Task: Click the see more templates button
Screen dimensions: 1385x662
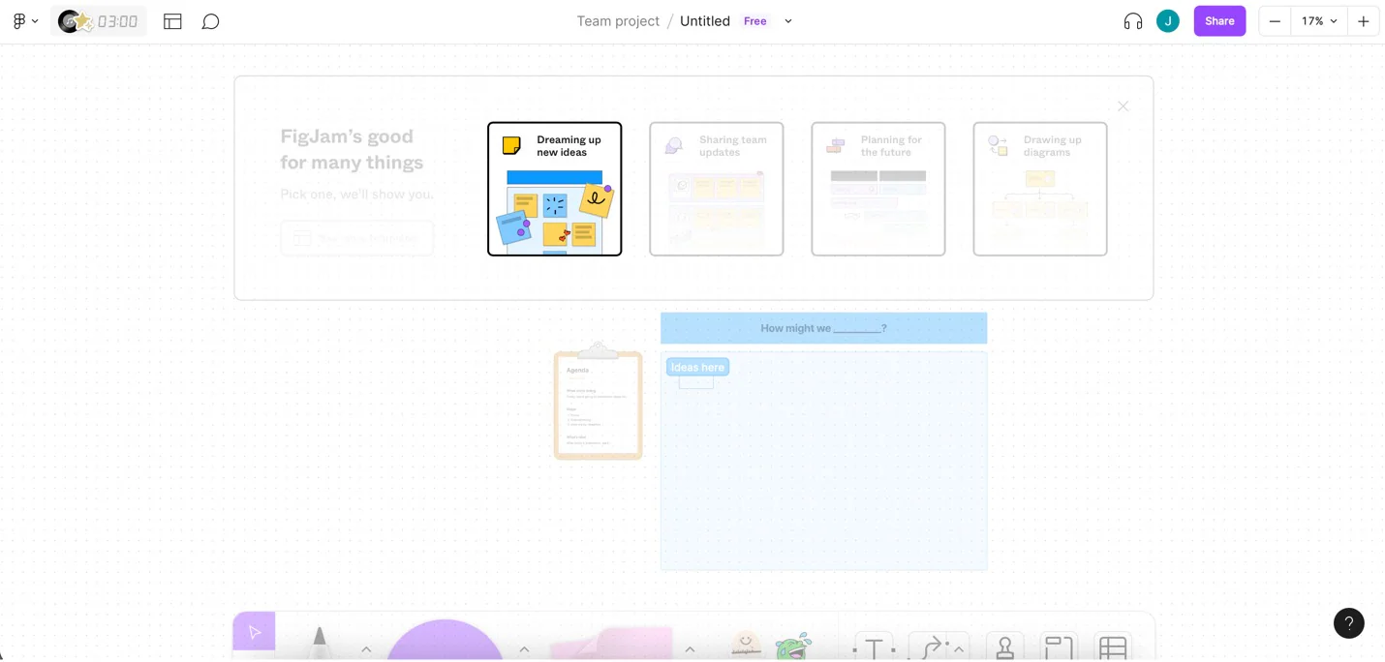Action: [x=356, y=238]
